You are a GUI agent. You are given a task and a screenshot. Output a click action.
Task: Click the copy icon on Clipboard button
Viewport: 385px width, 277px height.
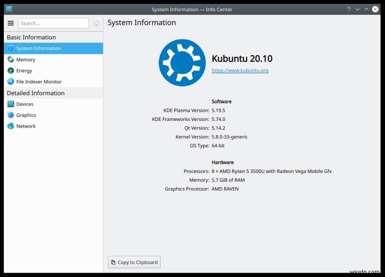coord(113,262)
